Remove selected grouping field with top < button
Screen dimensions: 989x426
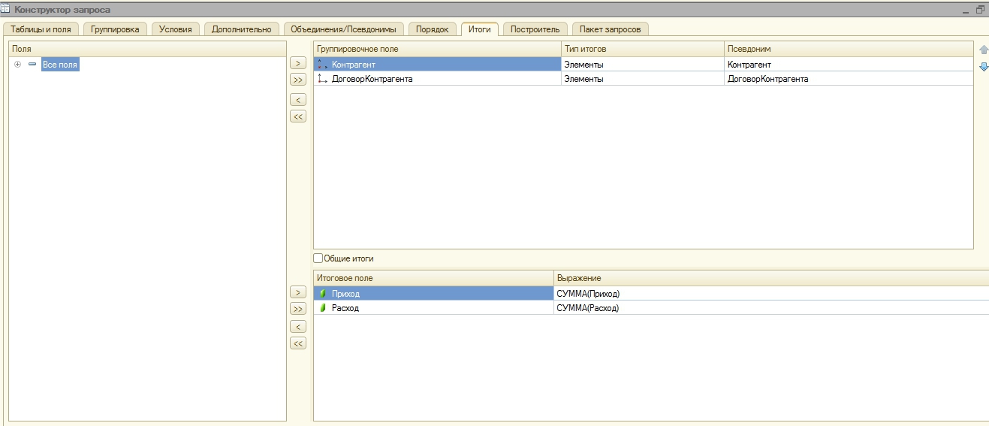coord(298,100)
